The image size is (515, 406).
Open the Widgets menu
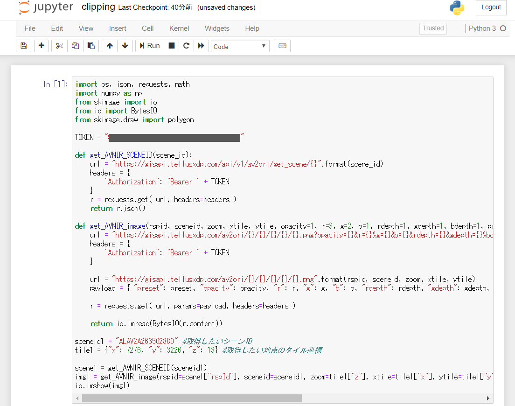(217, 28)
